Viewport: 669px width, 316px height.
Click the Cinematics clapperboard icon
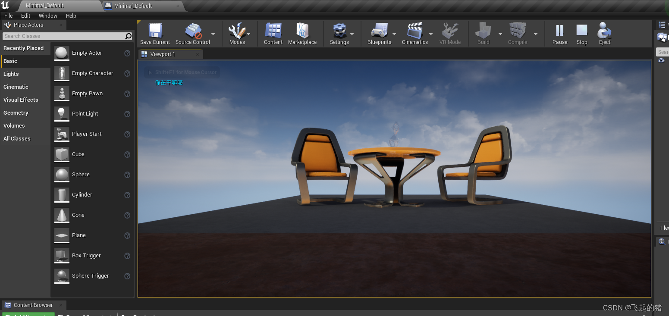(415, 31)
